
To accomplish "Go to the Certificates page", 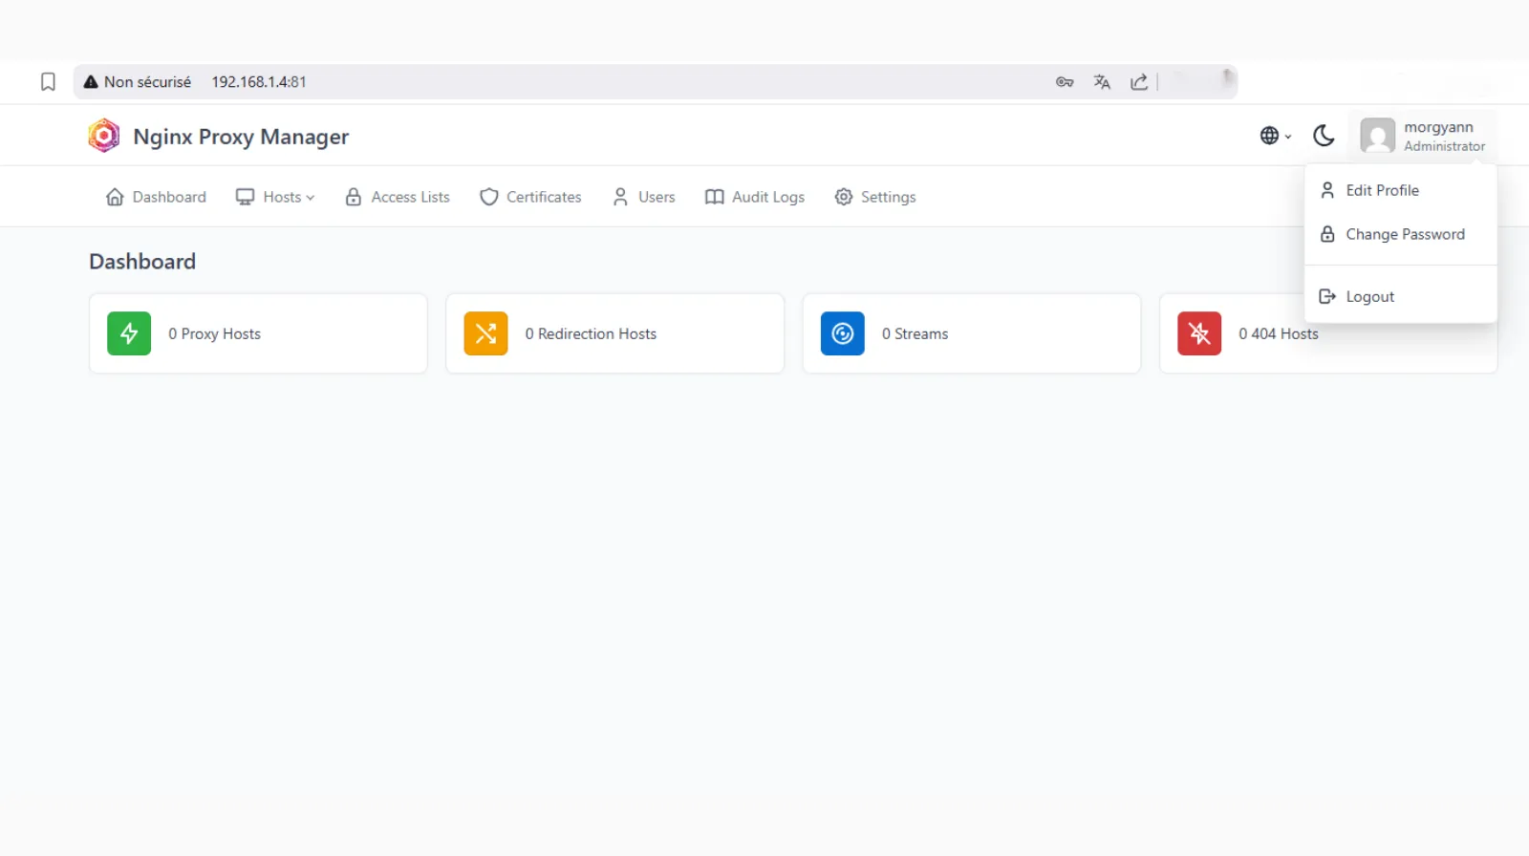I will [530, 197].
